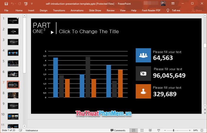Click main slide area scroll down arrow
The width and height of the screenshot is (207, 133).
pos(205,106)
